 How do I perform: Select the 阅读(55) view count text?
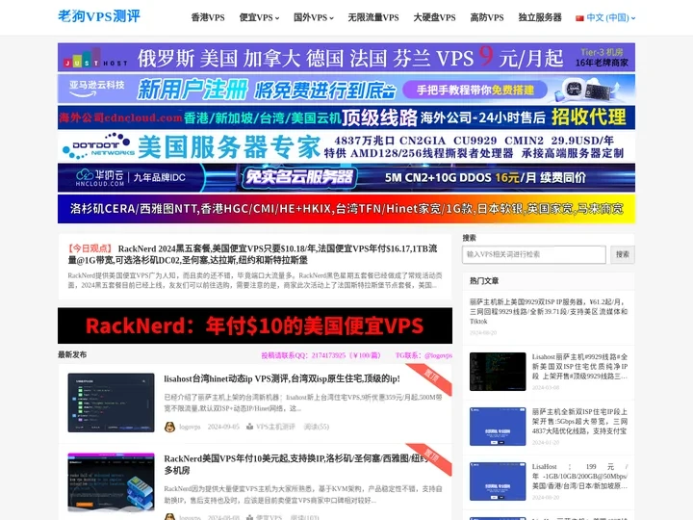click(316, 427)
